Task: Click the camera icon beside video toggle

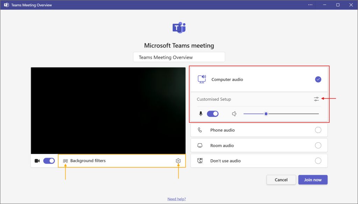Action: click(x=37, y=161)
